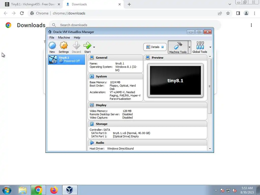The height and width of the screenshot is (195, 260).
Task: Click the Chrome address bar URL
Action: click(69, 13)
